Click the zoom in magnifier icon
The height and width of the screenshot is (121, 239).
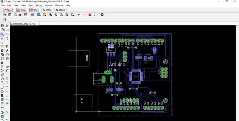pos(56,15)
